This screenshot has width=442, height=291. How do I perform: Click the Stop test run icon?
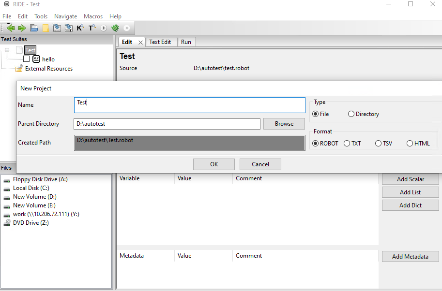(x=127, y=28)
